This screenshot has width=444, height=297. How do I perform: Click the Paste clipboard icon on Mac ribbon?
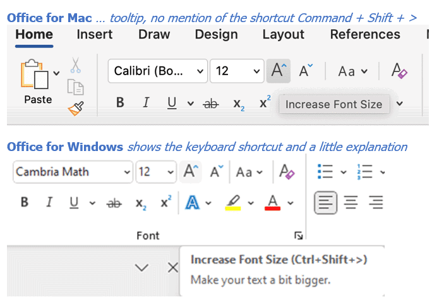[36, 75]
